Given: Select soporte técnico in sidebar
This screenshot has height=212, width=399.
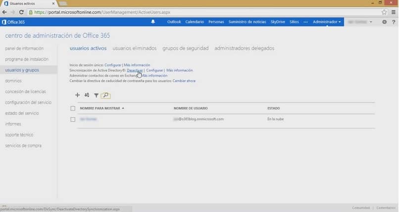Looking at the screenshot, I should (x=19, y=135).
